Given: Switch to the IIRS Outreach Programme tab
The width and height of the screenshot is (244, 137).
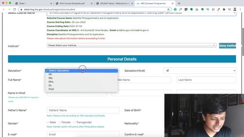Looking at the screenshot, I should [155, 3].
